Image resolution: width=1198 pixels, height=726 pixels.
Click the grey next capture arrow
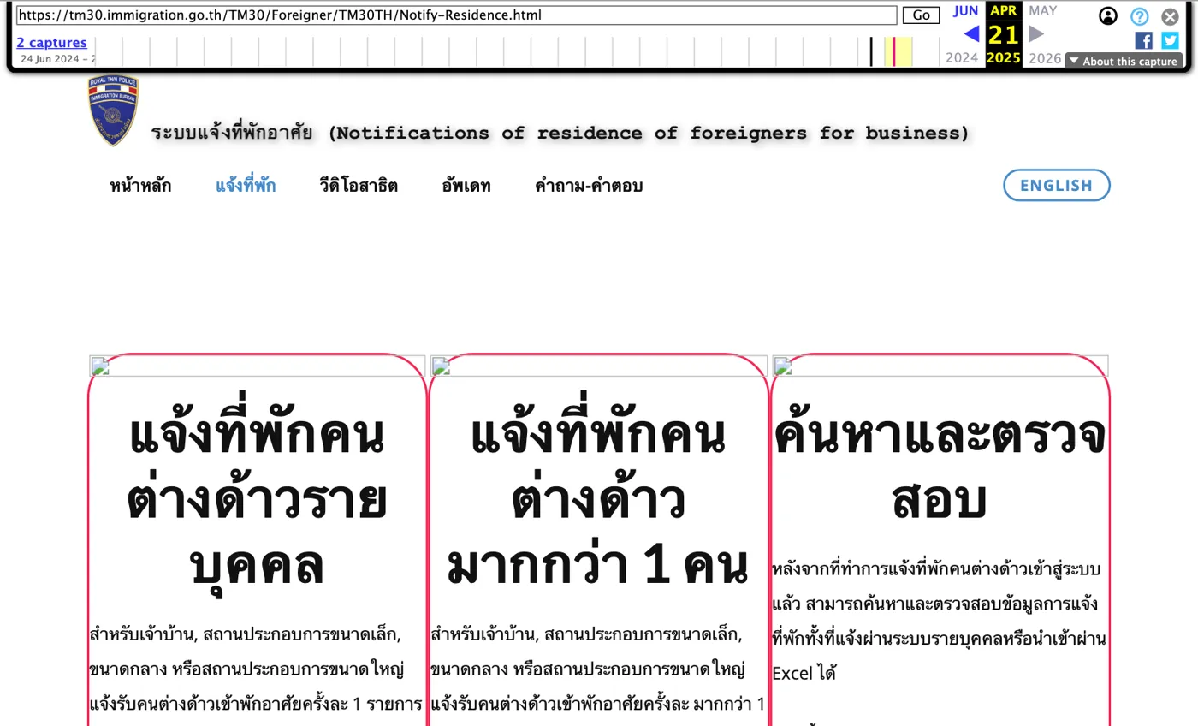tap(1036, 34)
